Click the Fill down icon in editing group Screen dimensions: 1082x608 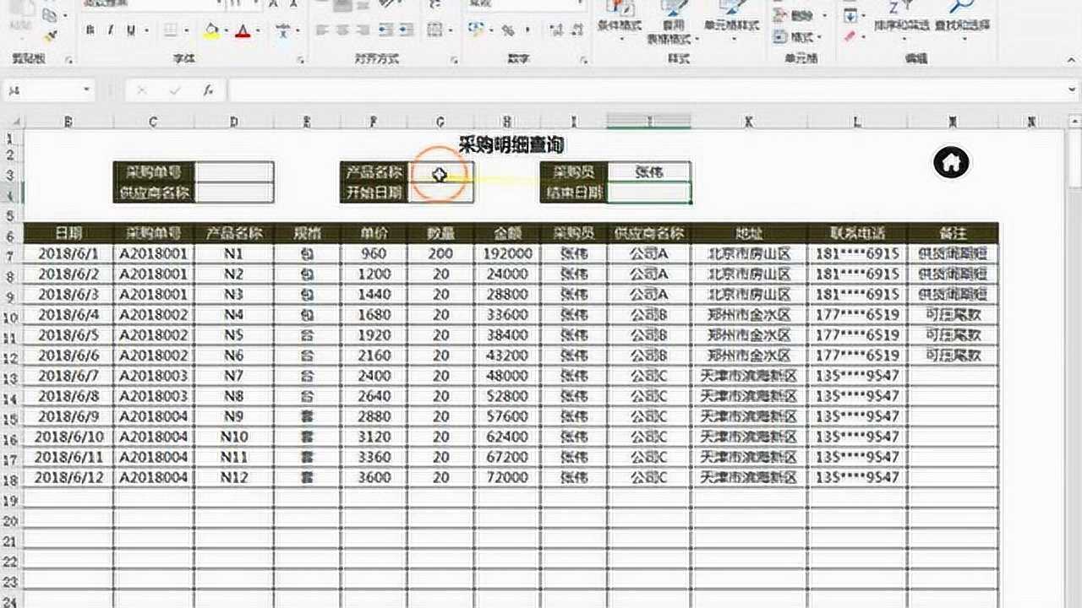click(x=850, y=15)
